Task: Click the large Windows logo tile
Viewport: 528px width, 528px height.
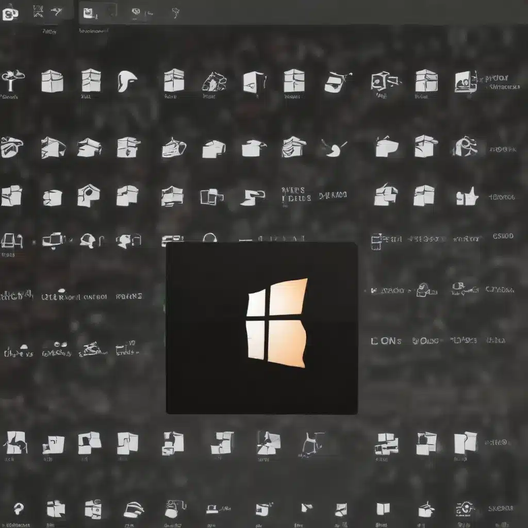Action: (x=261, y=328)
